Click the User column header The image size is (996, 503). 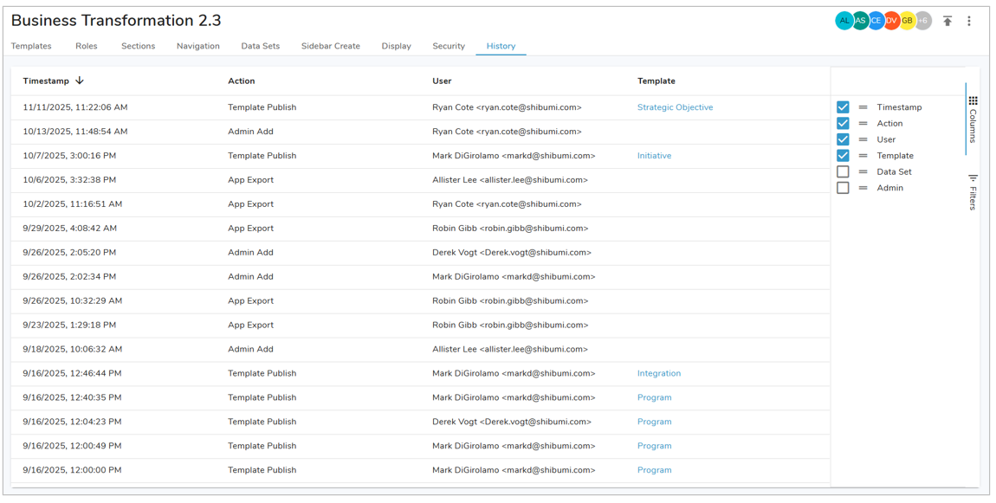coord(442,81)
